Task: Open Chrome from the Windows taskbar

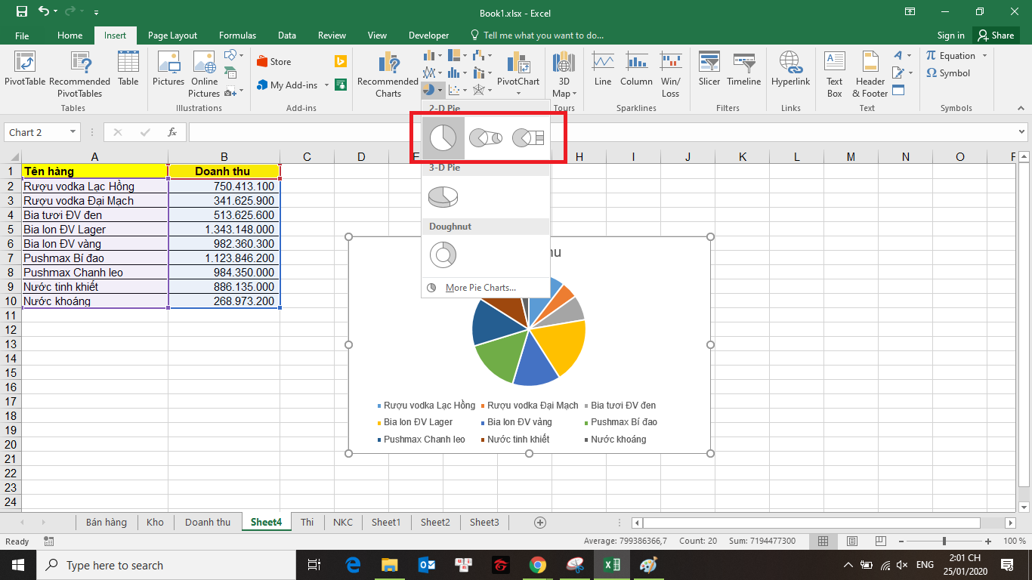Action: (537, 565)
